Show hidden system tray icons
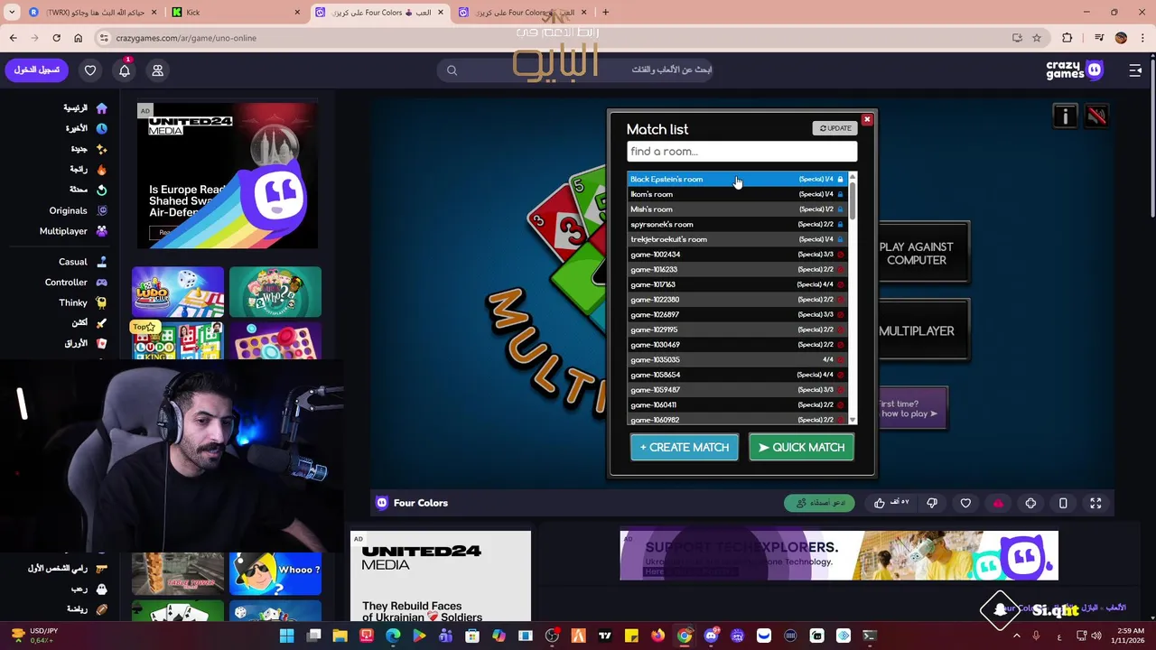 (1017, 636)
